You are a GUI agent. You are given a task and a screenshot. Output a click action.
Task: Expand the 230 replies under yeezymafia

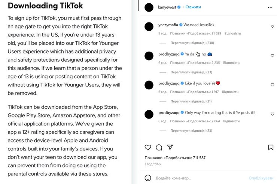(x=192, y=43)
